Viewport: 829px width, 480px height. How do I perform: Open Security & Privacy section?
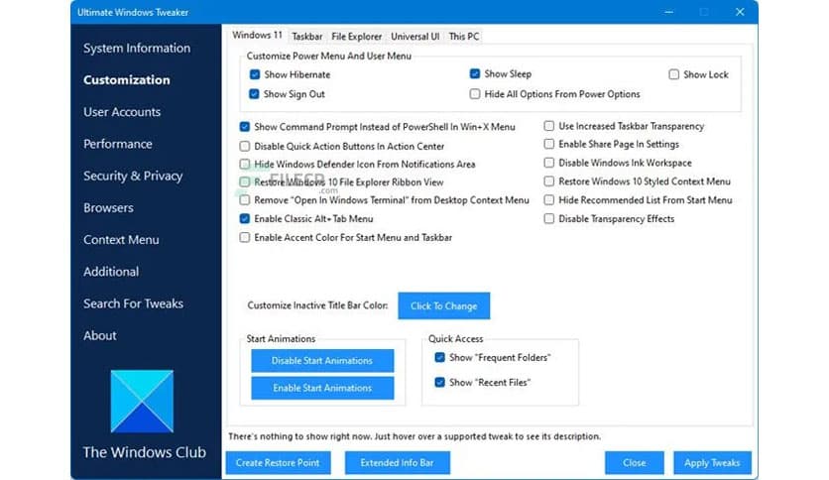pyautogui.click(x=133, y=177)
